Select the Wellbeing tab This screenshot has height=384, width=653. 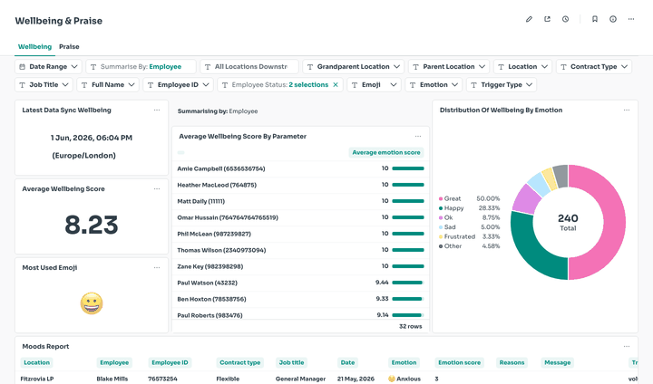[35, 46]
